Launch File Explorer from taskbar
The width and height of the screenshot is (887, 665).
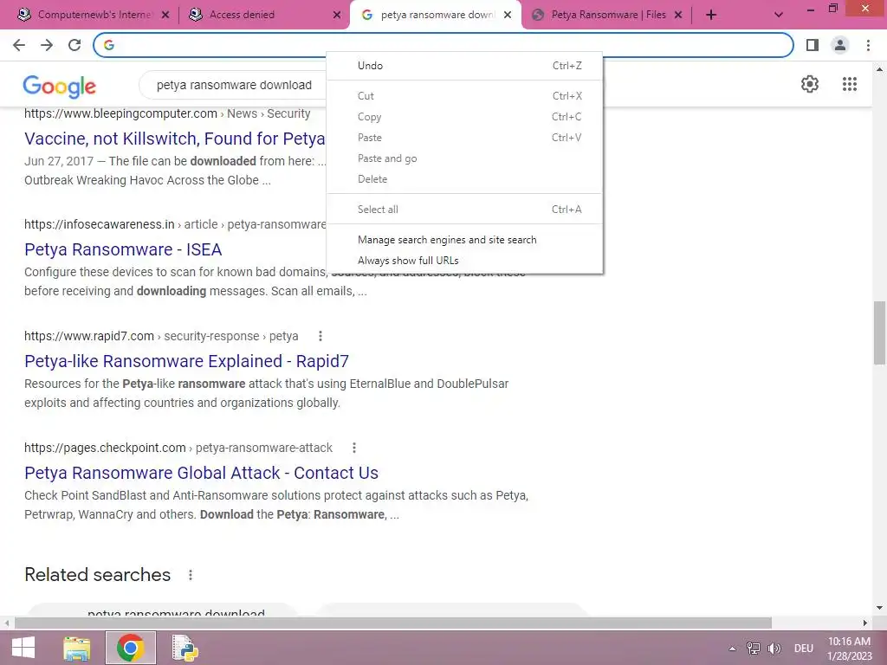(x=76, y=648)
